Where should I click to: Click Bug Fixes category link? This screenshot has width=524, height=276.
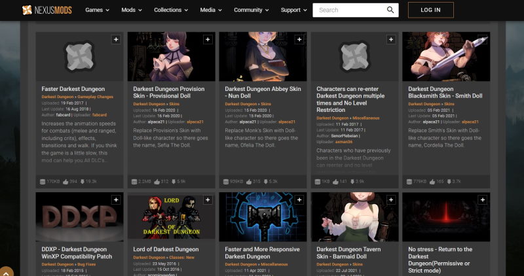86,264
